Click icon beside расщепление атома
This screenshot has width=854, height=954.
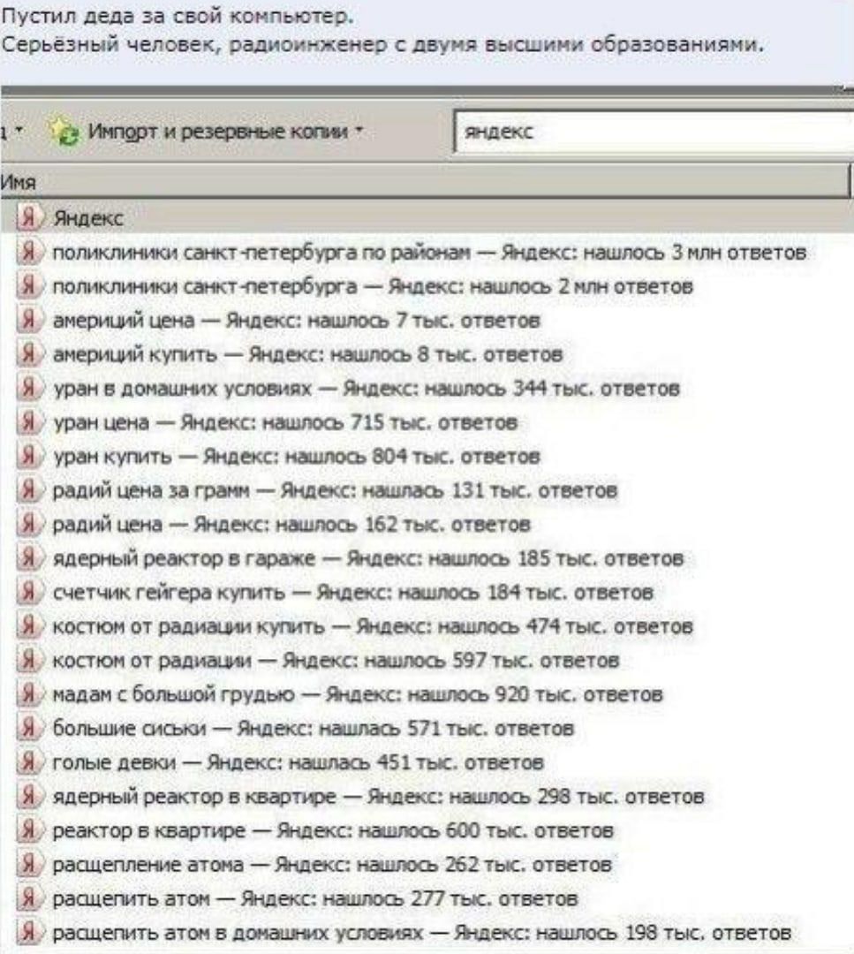click(x=29, y=865)
